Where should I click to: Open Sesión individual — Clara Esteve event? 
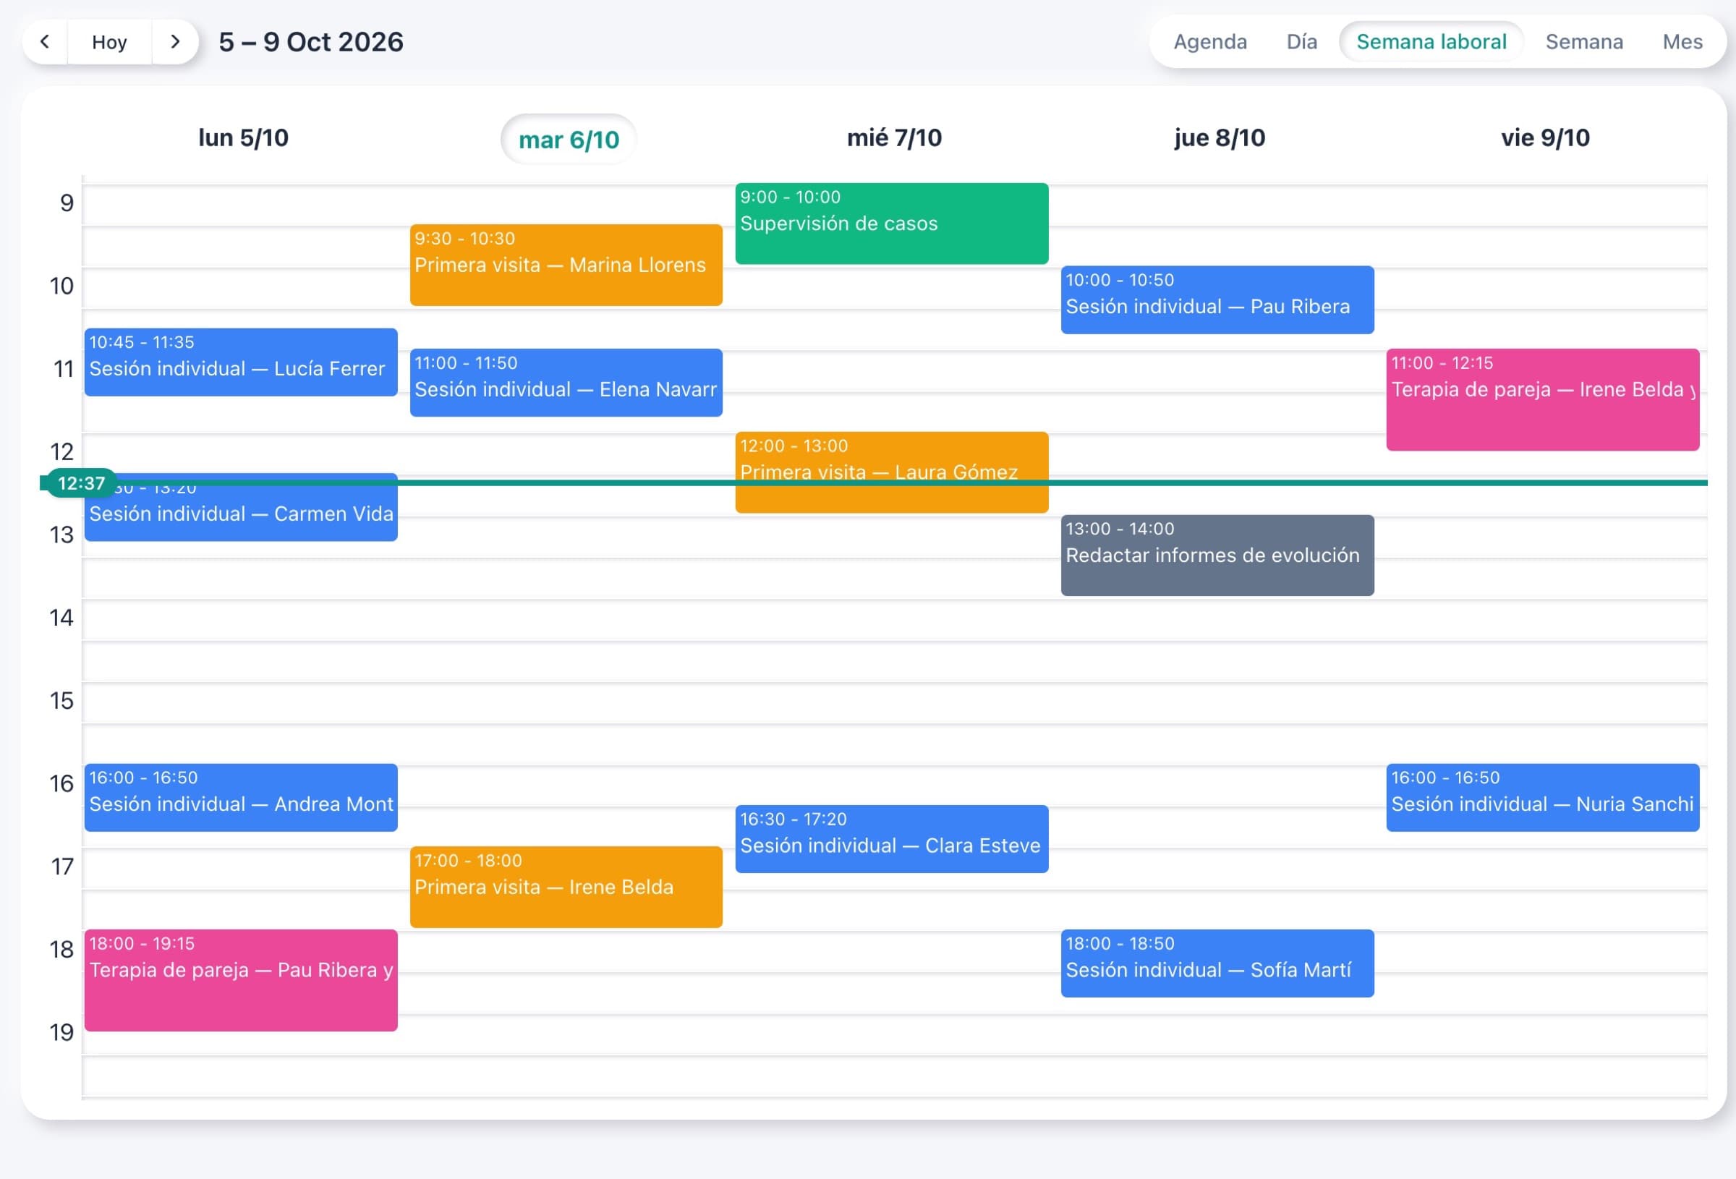click(x=891, y=838)
